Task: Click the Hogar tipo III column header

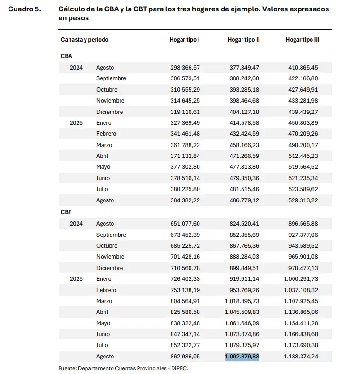Action: tap(302, 40)
